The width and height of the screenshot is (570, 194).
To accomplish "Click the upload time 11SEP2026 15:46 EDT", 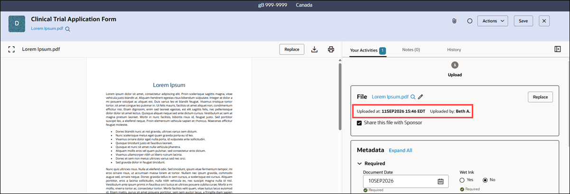I will (402, 111).
